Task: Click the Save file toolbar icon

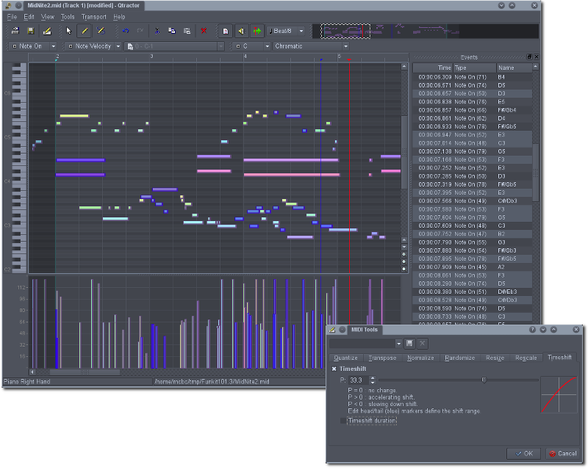Action: (31, 31)
